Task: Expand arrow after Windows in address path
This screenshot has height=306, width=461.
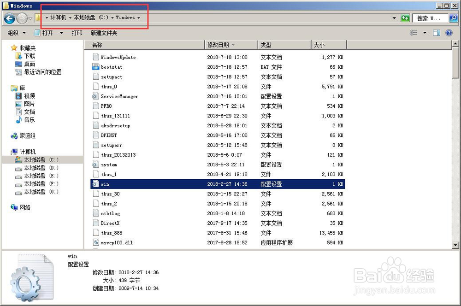Action: 138,18
